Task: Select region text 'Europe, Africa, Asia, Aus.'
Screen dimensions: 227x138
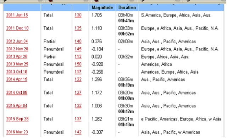Action: tap(165, 57)
